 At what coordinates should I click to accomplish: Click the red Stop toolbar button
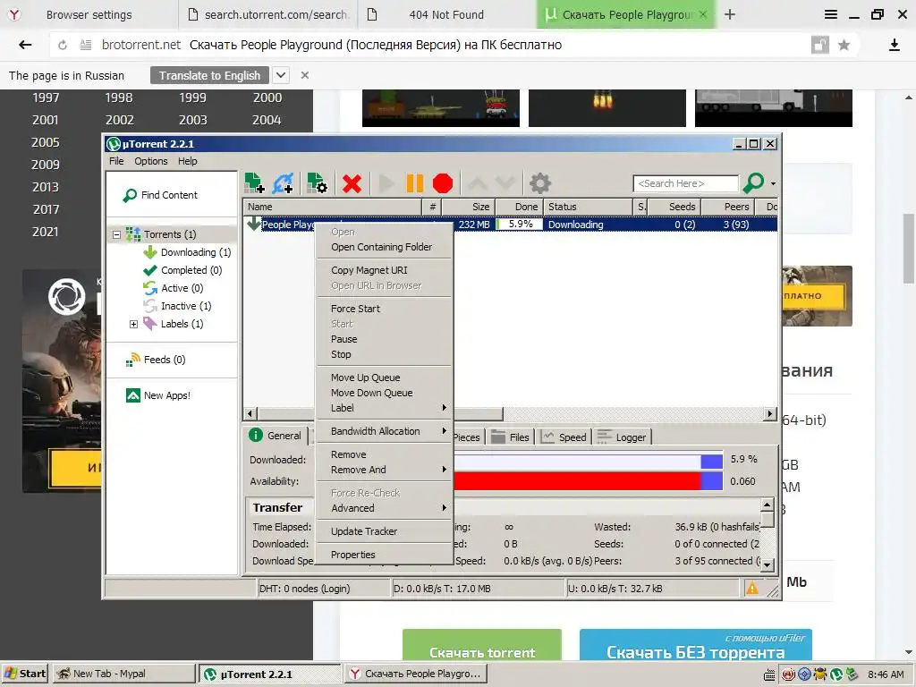click(x=443, y=183)
